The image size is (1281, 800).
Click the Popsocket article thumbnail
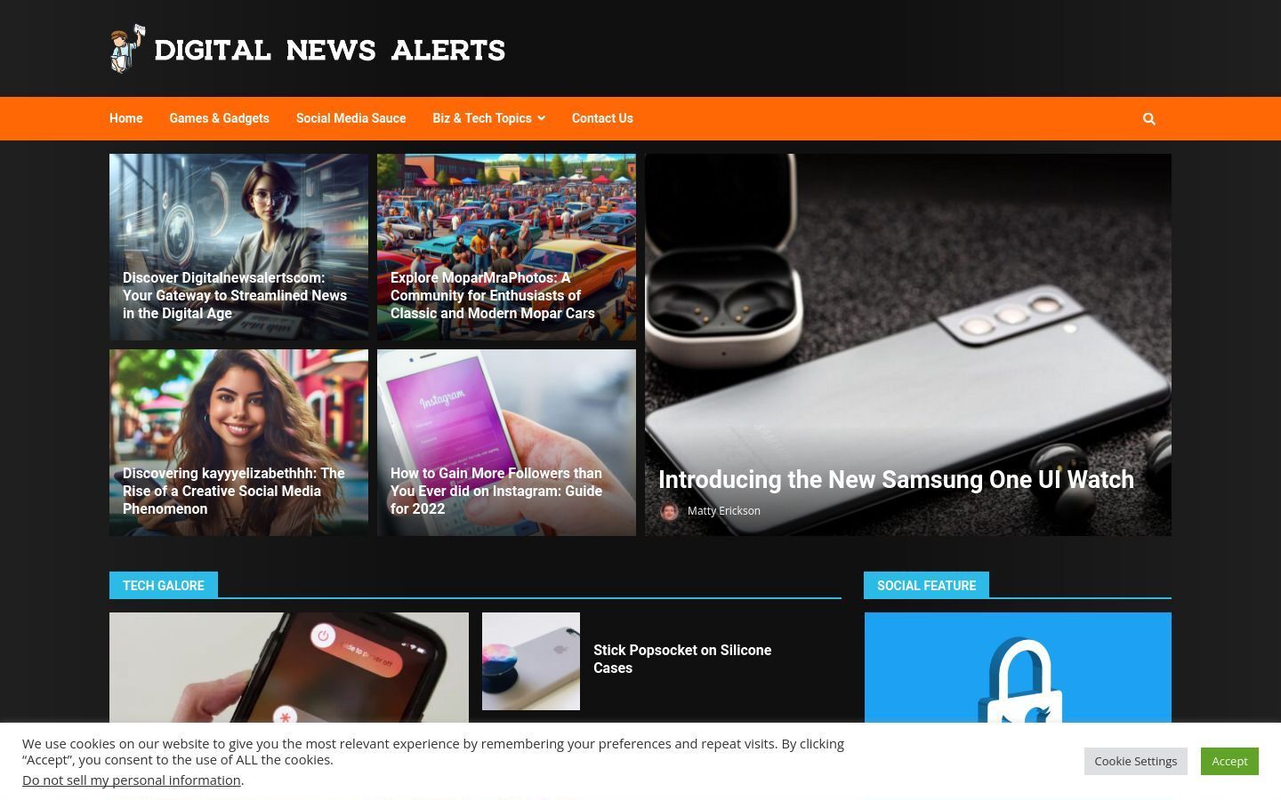click(531, 661)
